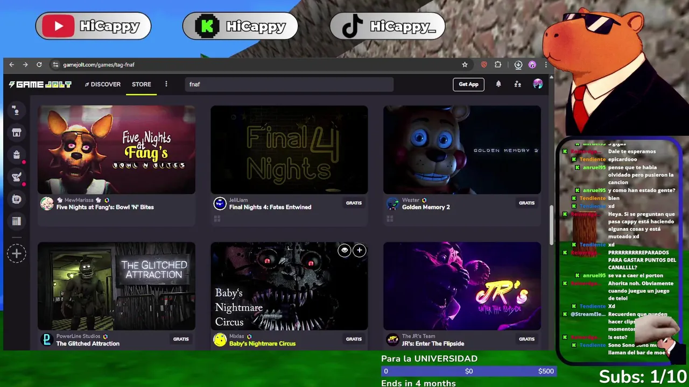Open the Golden Memory 2 title link

(426, 207)
